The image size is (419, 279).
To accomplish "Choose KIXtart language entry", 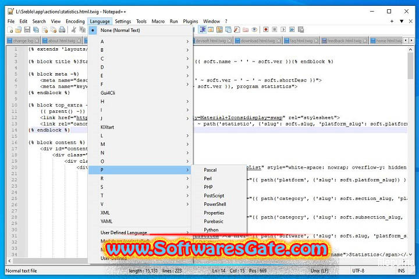I will (140, 127).
